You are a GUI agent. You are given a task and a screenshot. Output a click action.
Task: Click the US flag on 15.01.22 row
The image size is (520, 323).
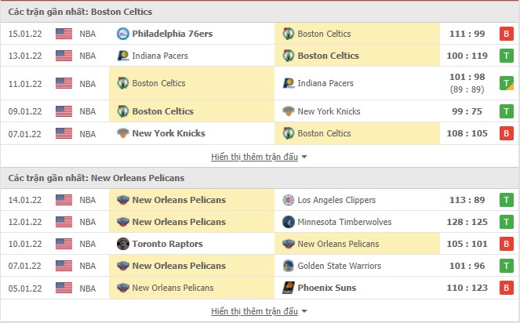(x=64, y=34)
